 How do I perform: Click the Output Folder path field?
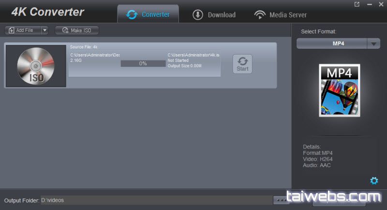[x=155, y=200]
